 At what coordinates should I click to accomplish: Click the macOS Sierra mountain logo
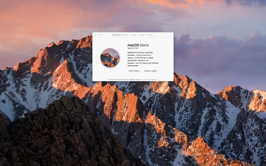point(110,58)
